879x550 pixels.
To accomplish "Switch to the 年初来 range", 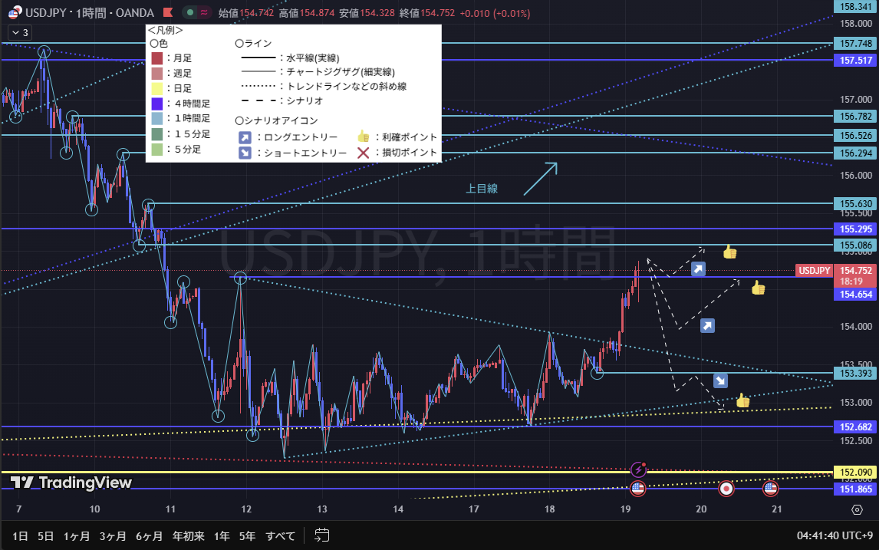I will (x=189, y=535).
